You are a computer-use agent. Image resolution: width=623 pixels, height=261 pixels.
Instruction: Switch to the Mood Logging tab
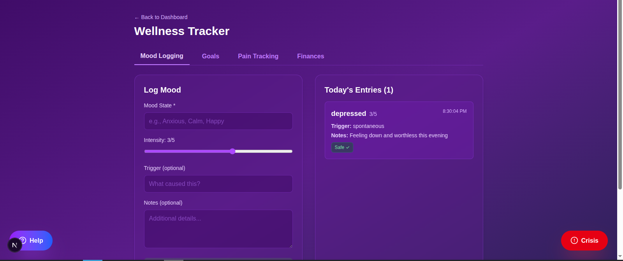click(x=162, y=56)
